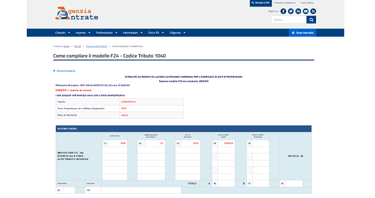Open the Trova l'ufficio link
Image resolution: width=375 pixels, height=198 pixels.
tap(307, 3)
